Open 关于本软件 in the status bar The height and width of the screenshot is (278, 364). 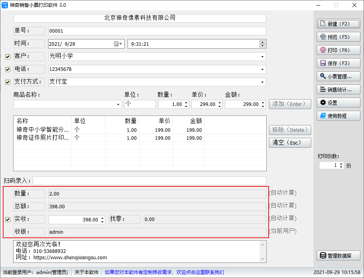(x=86, y=272)
